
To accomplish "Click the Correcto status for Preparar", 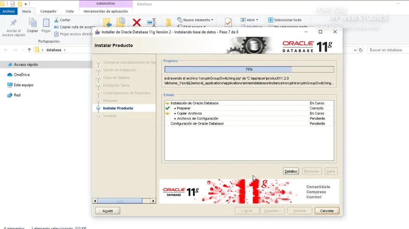I will click(x=317, y=108).
